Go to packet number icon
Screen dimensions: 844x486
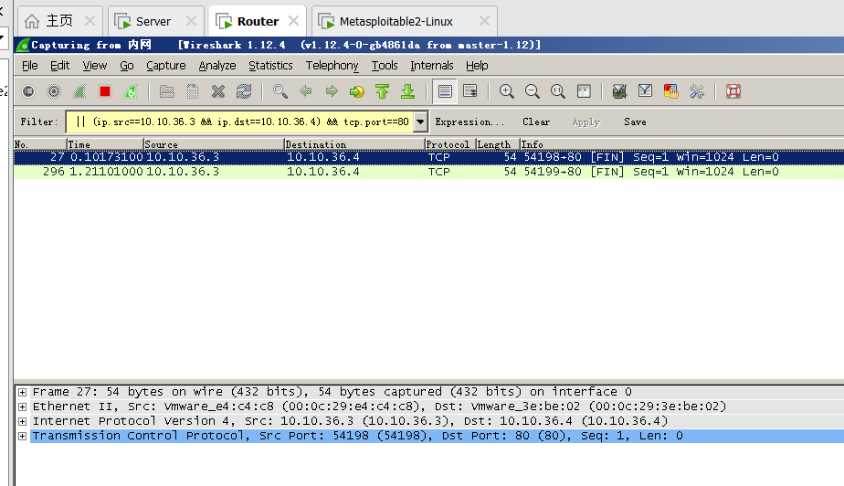357,91
